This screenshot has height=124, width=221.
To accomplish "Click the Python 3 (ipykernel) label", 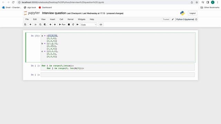I will coord(185,19).
